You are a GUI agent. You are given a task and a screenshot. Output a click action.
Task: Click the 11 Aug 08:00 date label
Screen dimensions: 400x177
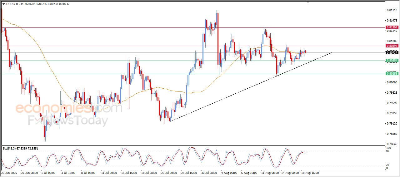point(269,173)
